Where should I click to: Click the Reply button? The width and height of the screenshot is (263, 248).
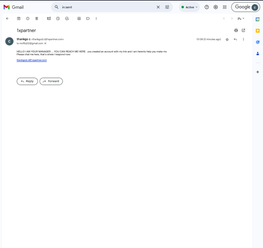click(x=27, y=81)
